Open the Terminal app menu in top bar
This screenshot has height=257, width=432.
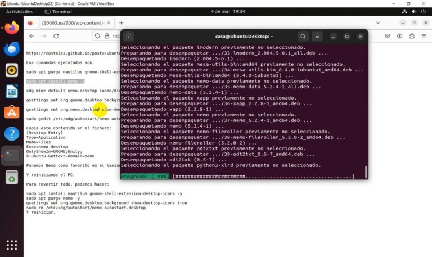tap(58, 12)
